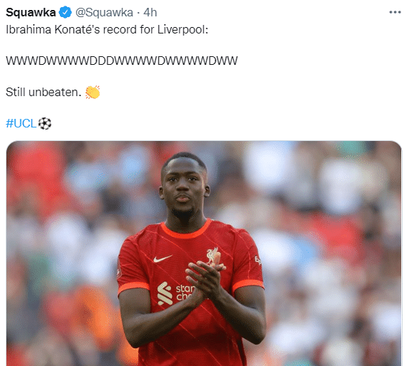Open the tweet via the 4h timestamp

tap(150, 12)
